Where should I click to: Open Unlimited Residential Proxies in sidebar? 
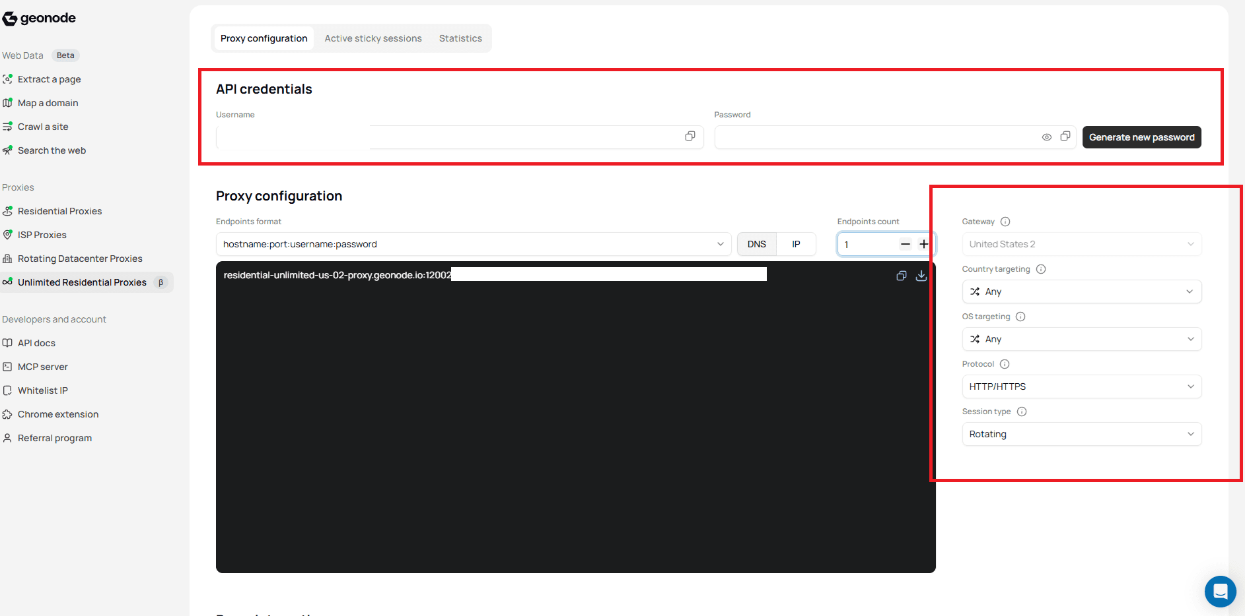tap(87, 282)
